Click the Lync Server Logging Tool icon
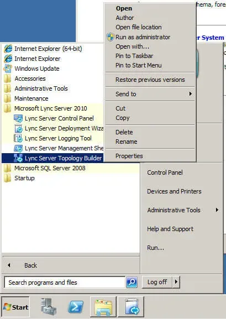The image size is (226, 319). tap(18, 138)
